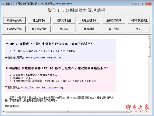Viewport: 154px width, 116px height.
Task: Click the 智创IIS网站维护管理助手 main title
Action: click(76, 10)
